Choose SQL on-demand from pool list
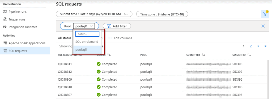Image resolution: width=272 pixels, height=99 pixels. (x=87, y=42)
